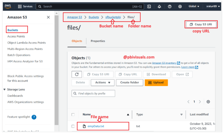This screenshot has height=133, width=223.
Task: Open the Global region dropdown
Action: [194, 6]
